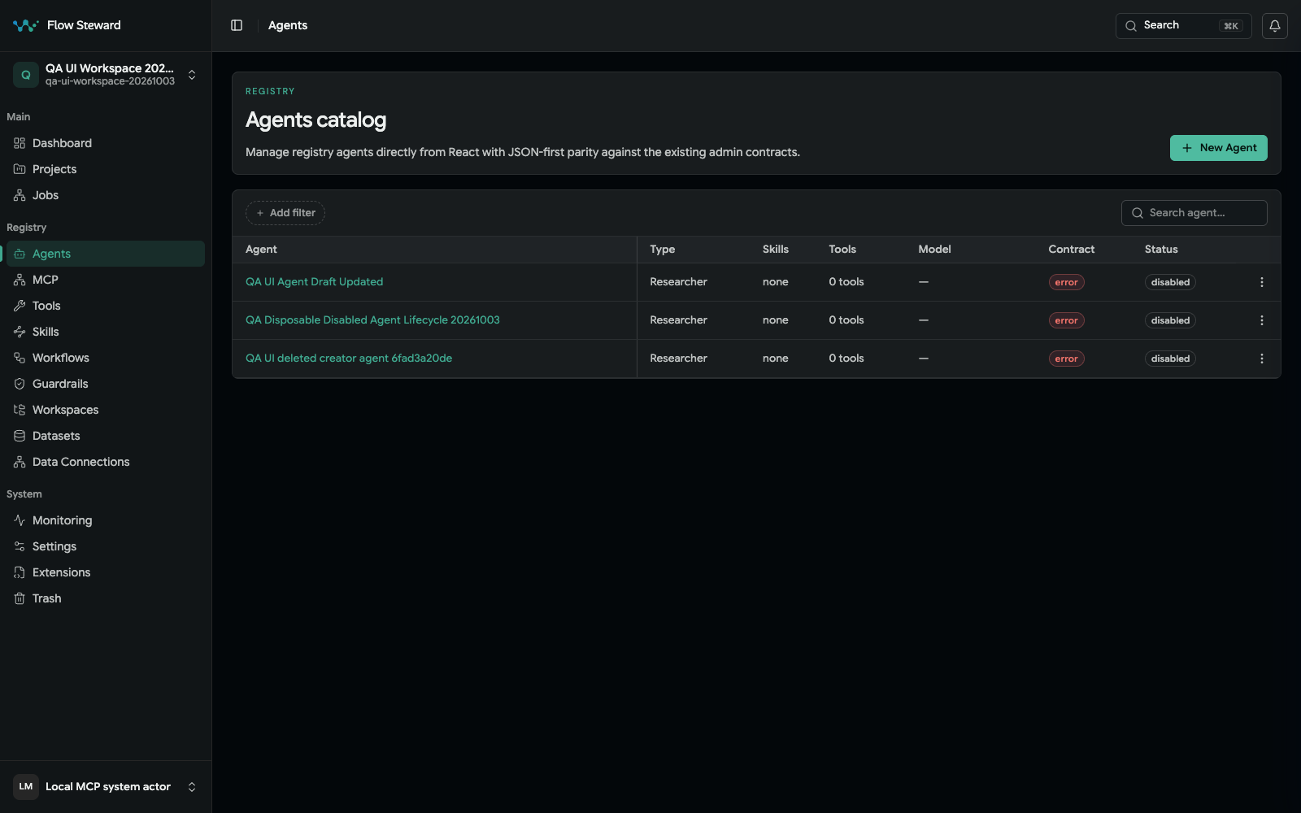
Task: Open Workflows in sidebar
Action: (x=106, y=358)
